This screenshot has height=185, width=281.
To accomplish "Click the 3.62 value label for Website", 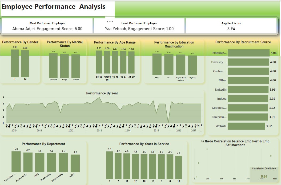I will (x=269, y=126).
